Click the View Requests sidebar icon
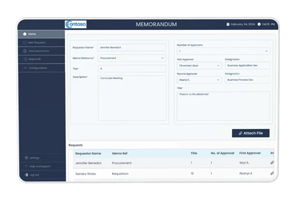292x199 pixels. pos(25,43)
